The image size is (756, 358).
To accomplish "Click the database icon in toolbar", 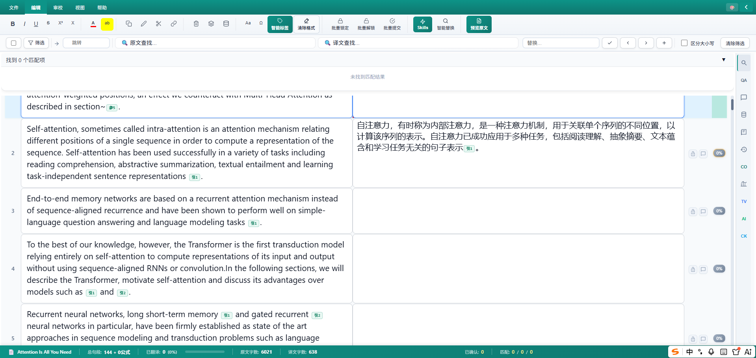I will 226,24.
